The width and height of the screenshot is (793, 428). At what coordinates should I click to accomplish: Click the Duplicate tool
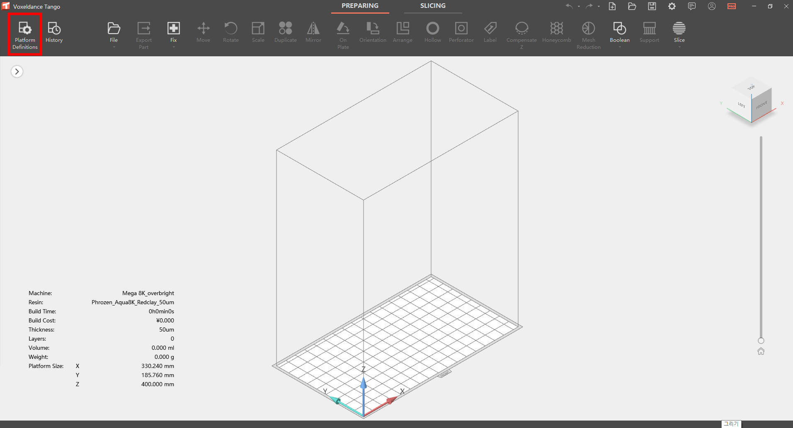point(286,32)
